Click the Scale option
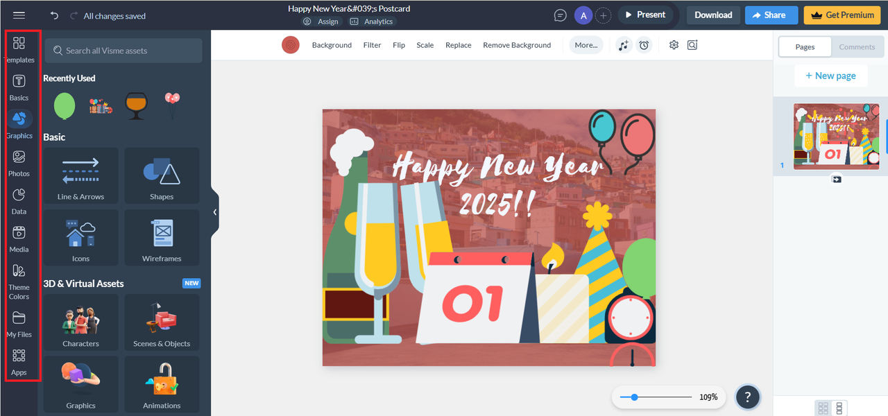Viewport: 888px width, 416px height. pos(425,45)
